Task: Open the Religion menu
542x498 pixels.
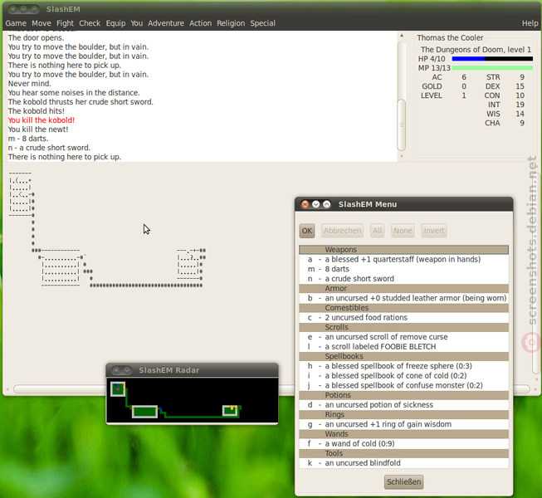Action: 231,23
